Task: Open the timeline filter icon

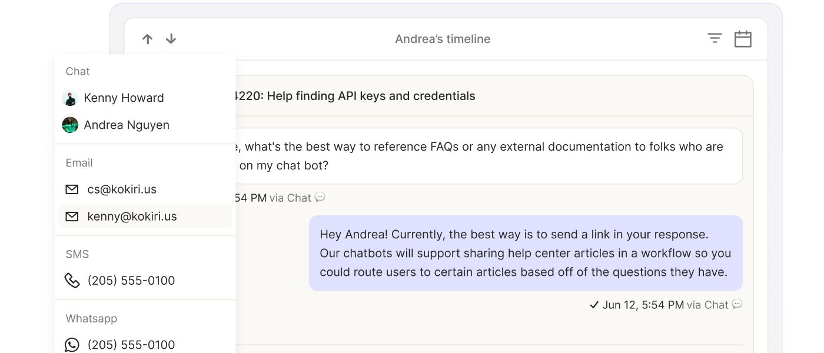Action: pyautogui.click(x=715, y=39)
